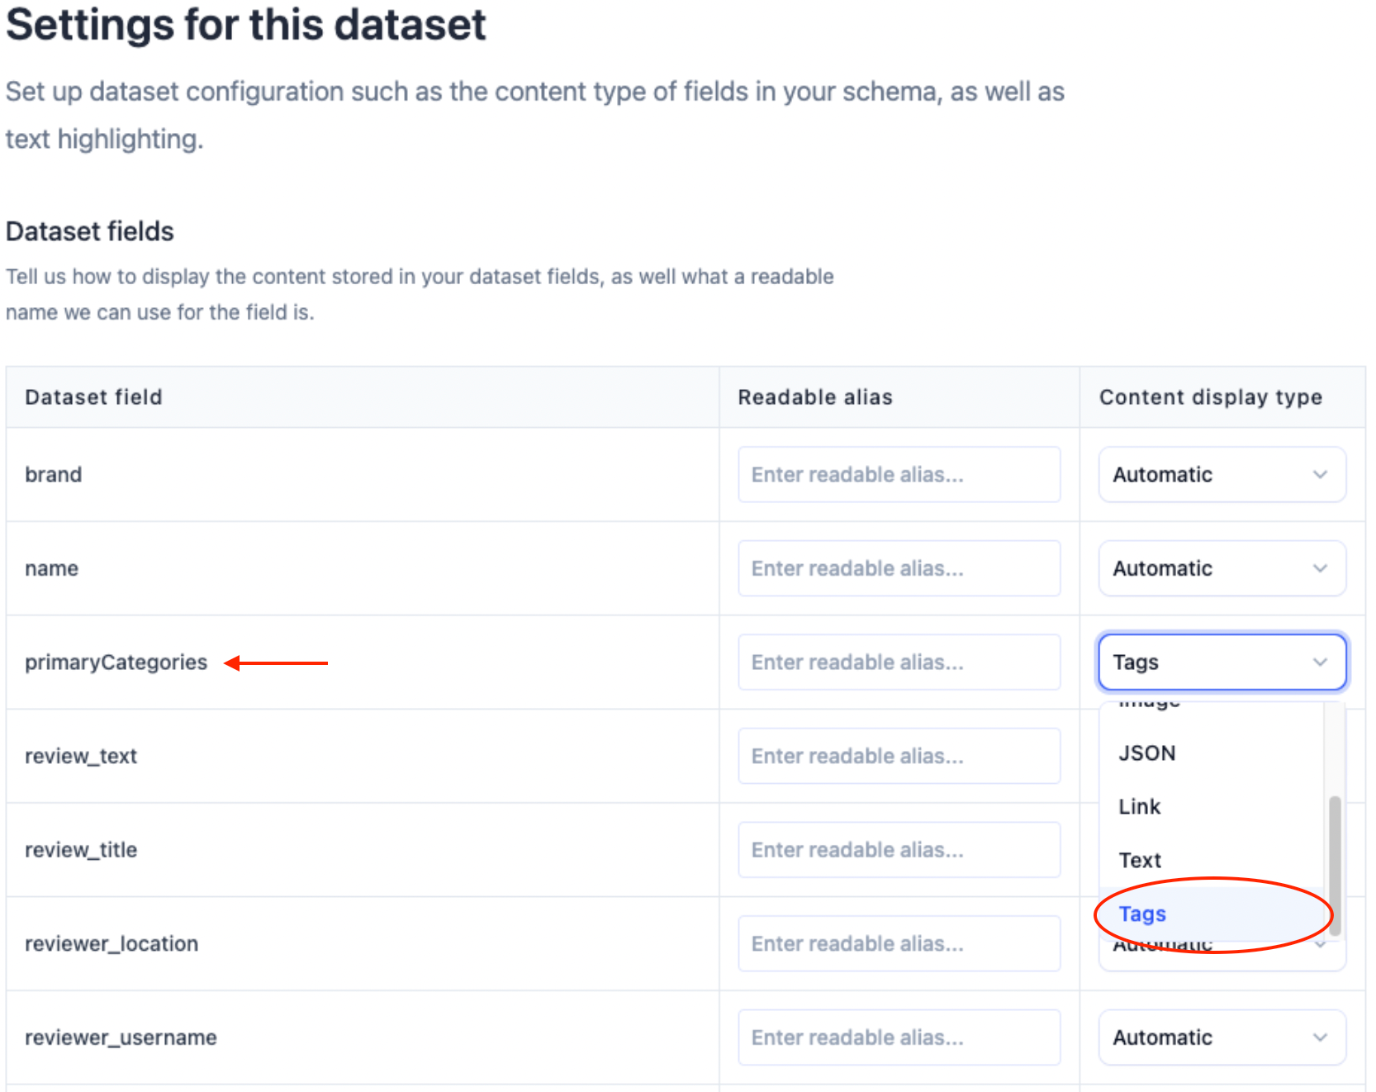Click the primaryCategories readable alias input

click(x=899, y=662)
